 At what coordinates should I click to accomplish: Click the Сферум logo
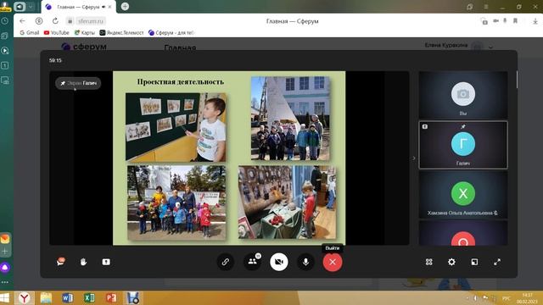coord(84,47)
